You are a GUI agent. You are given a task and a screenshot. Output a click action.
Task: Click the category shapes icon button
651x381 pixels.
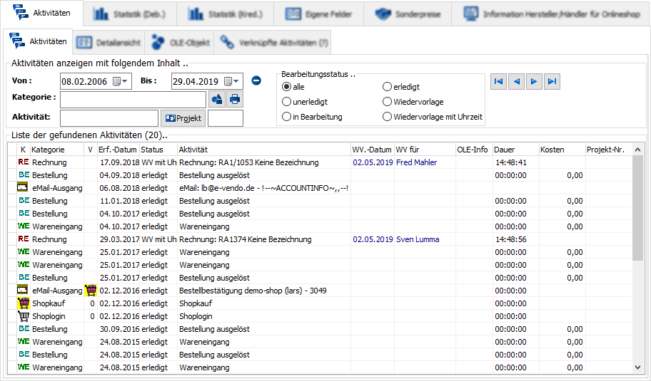[217, 100]
